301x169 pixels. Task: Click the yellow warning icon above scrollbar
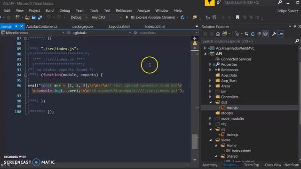pyautogui.click(x=195, y=44)
